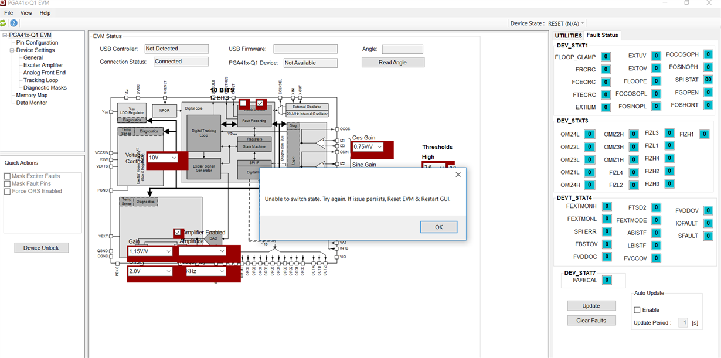Click the Clear Faults button
The width and height of the screenshot is (721, 358).
(x=591, y=321)
